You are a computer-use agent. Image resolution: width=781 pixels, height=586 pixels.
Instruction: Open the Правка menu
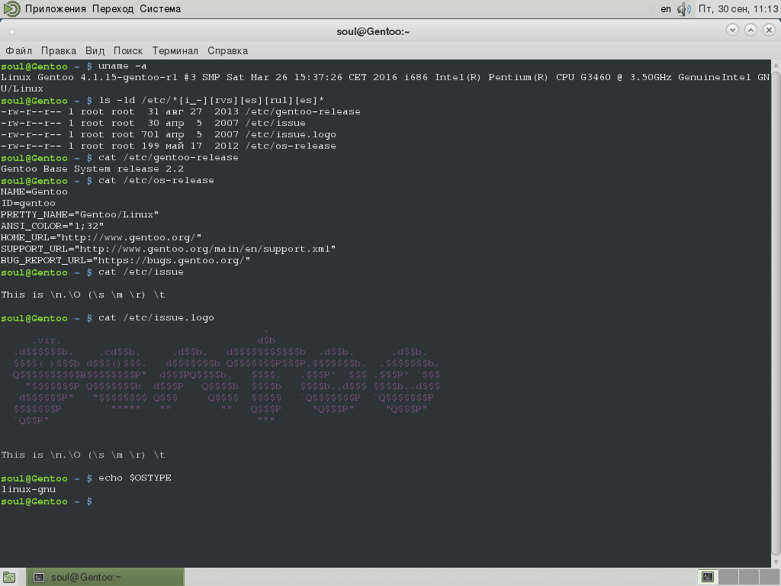click(58, 51)
